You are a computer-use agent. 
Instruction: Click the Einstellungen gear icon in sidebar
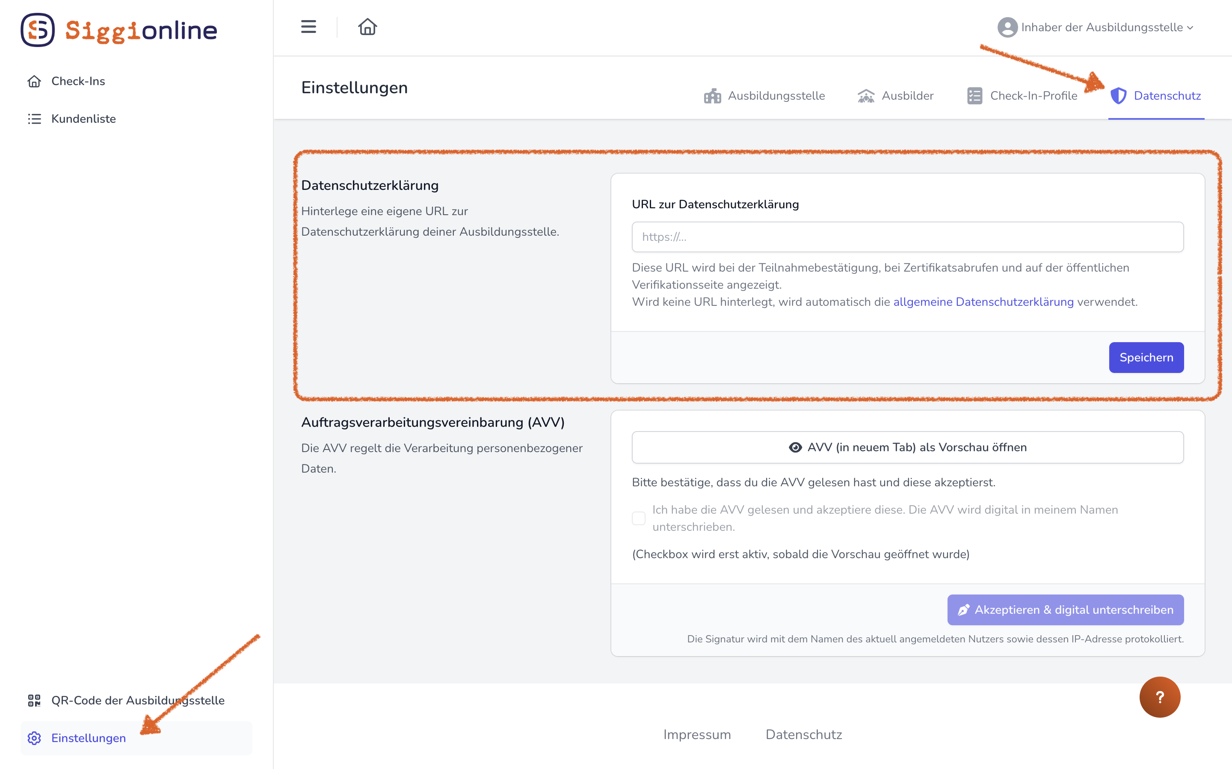pyautogui.click(x=34, y=738)
